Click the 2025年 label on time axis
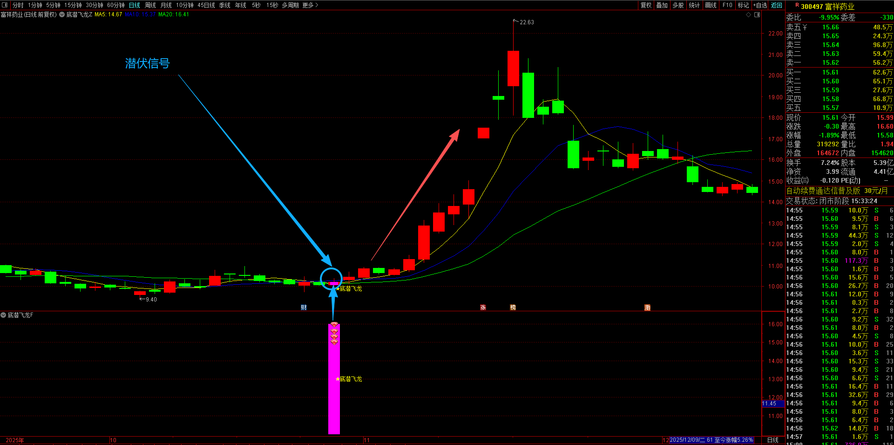The width and height of the screenshot is (894, 445). (x=15, y=440)
